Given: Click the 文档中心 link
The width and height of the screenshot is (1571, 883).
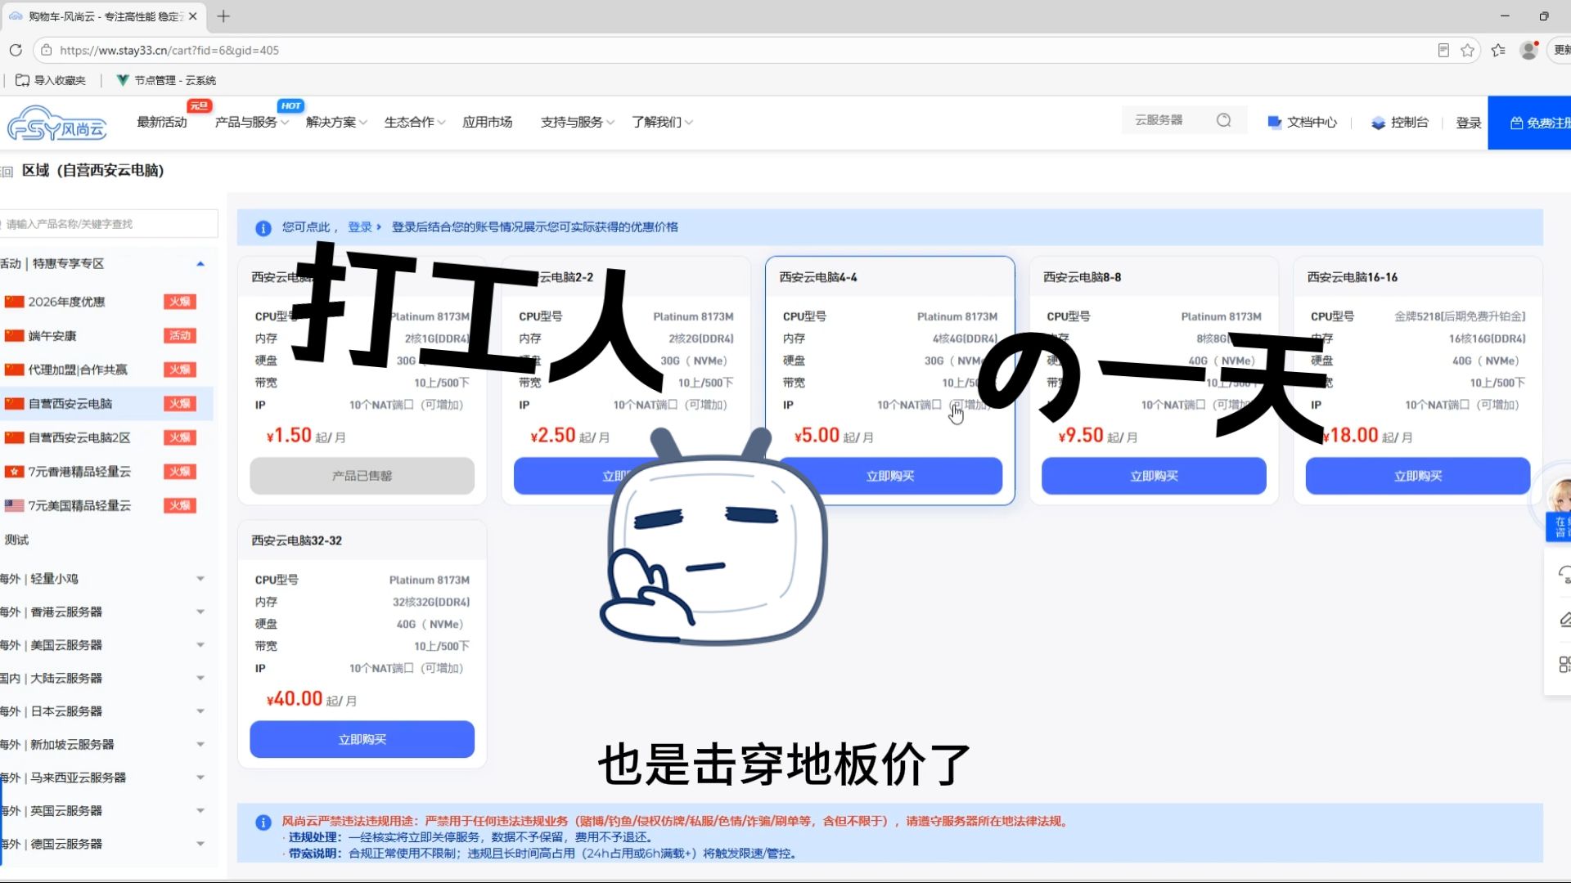Looking at the screenshot, I should click(x=1302, y=122).
